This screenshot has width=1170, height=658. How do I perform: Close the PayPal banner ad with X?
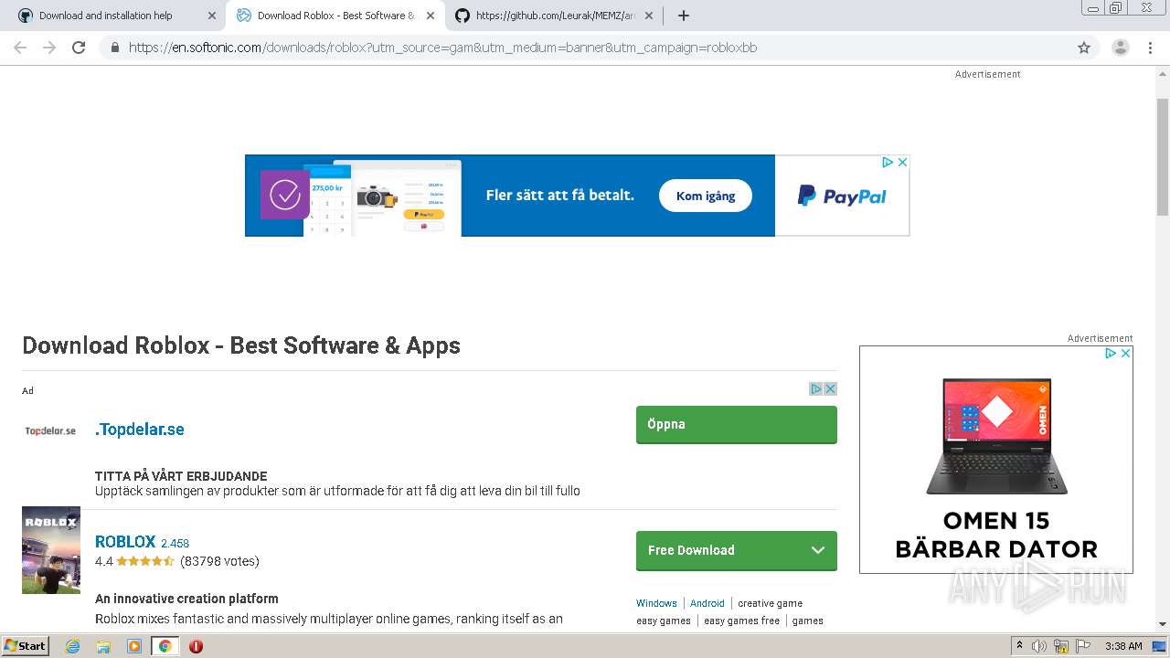(x=902, y=162)
